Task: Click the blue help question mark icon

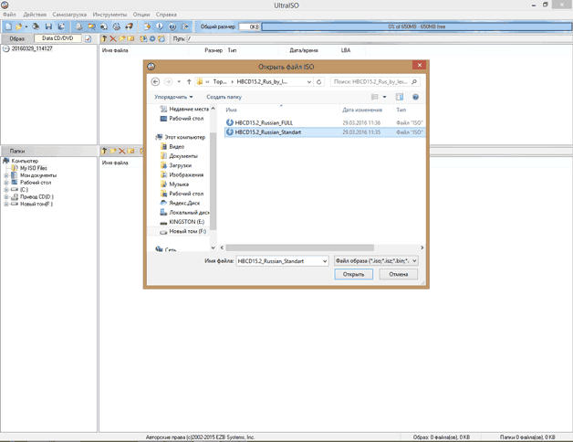Action: 415,97
